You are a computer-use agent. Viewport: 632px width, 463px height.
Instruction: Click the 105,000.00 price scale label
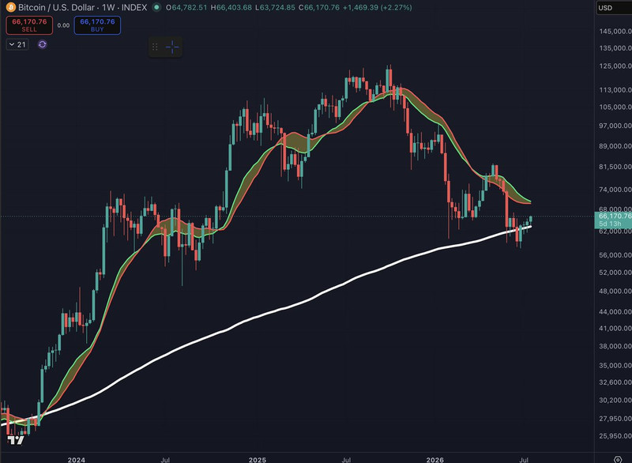pyautogui.click(x=615, y=107)
